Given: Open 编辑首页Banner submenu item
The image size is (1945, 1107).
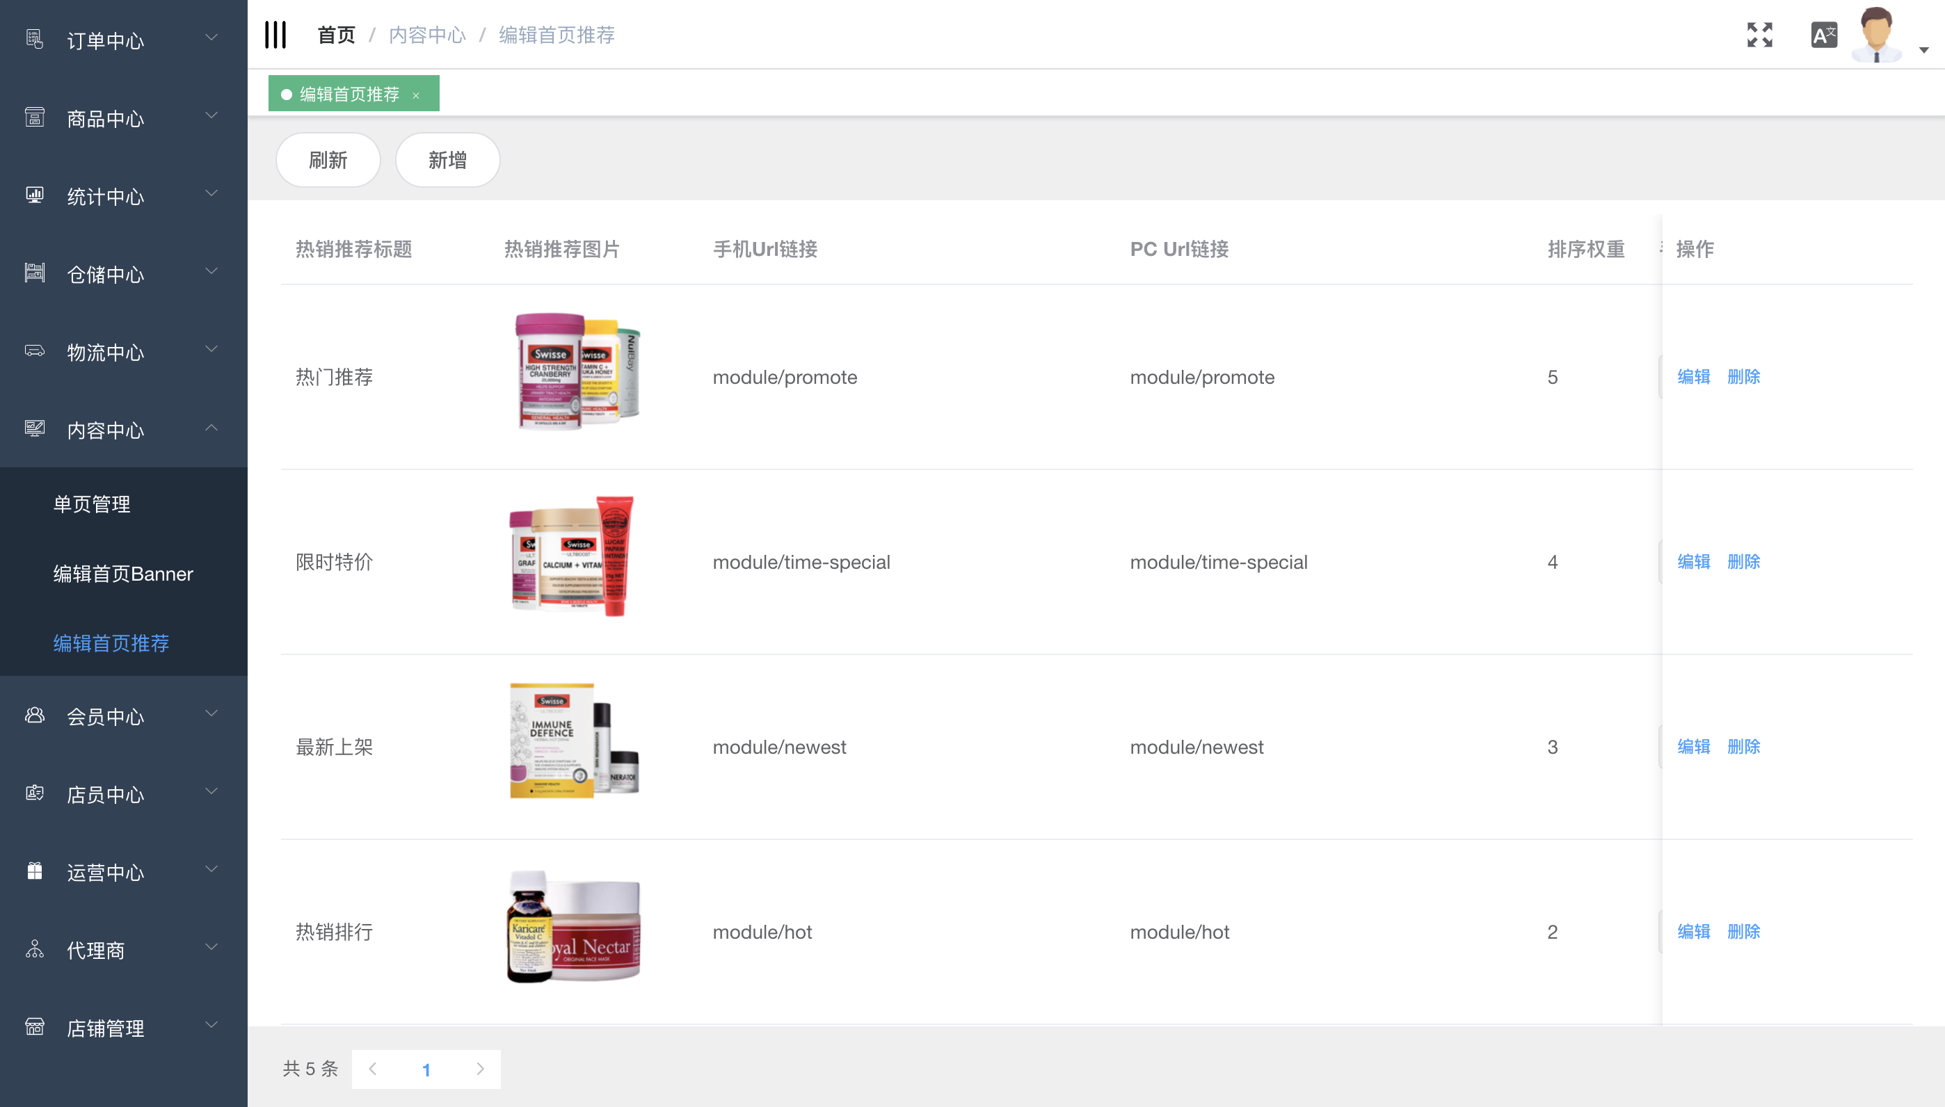Looking at the screenshot, I should [x=122, y=574].
